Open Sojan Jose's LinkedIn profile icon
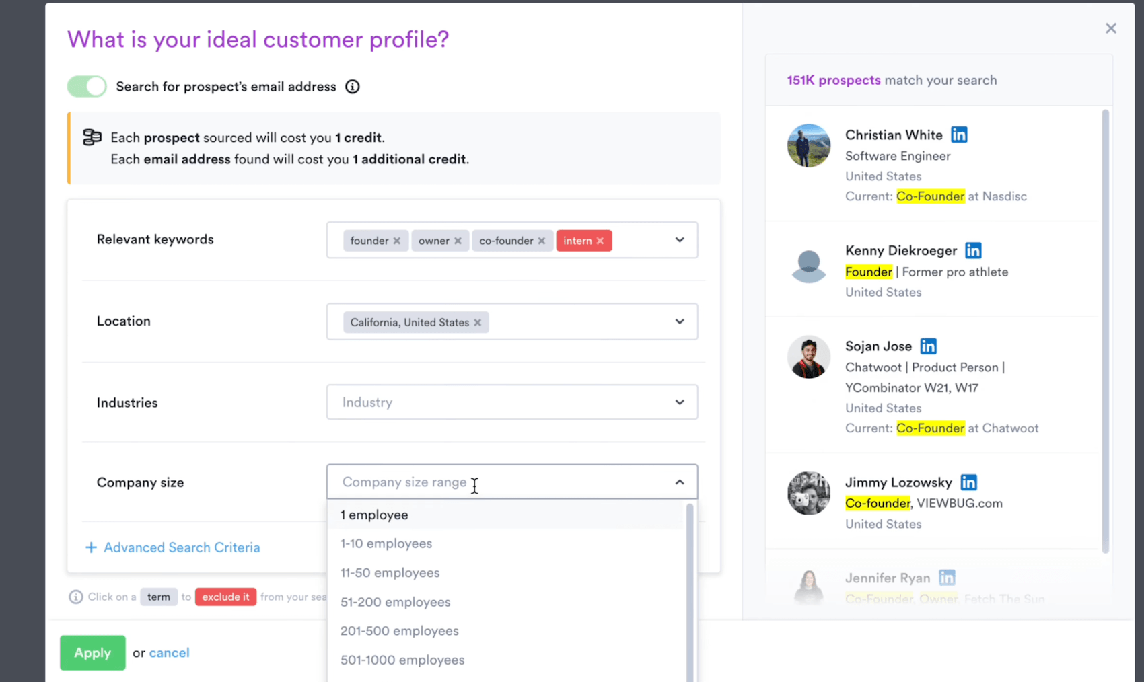This screenshot has width=1144, height=682. tap(928, 346)
